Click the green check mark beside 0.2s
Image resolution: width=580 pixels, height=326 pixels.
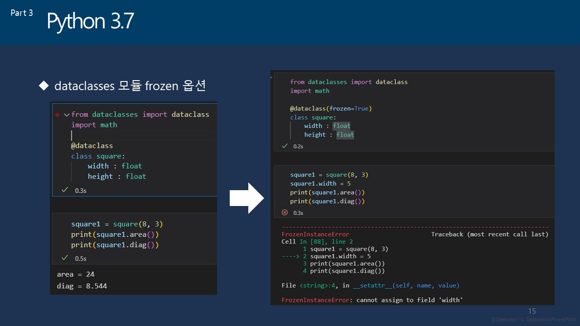(285, 146)
